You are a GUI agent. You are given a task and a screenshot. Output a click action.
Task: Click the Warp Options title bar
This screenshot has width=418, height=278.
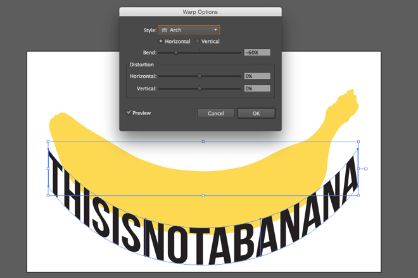pyautogui.click(x=200, y=12)
